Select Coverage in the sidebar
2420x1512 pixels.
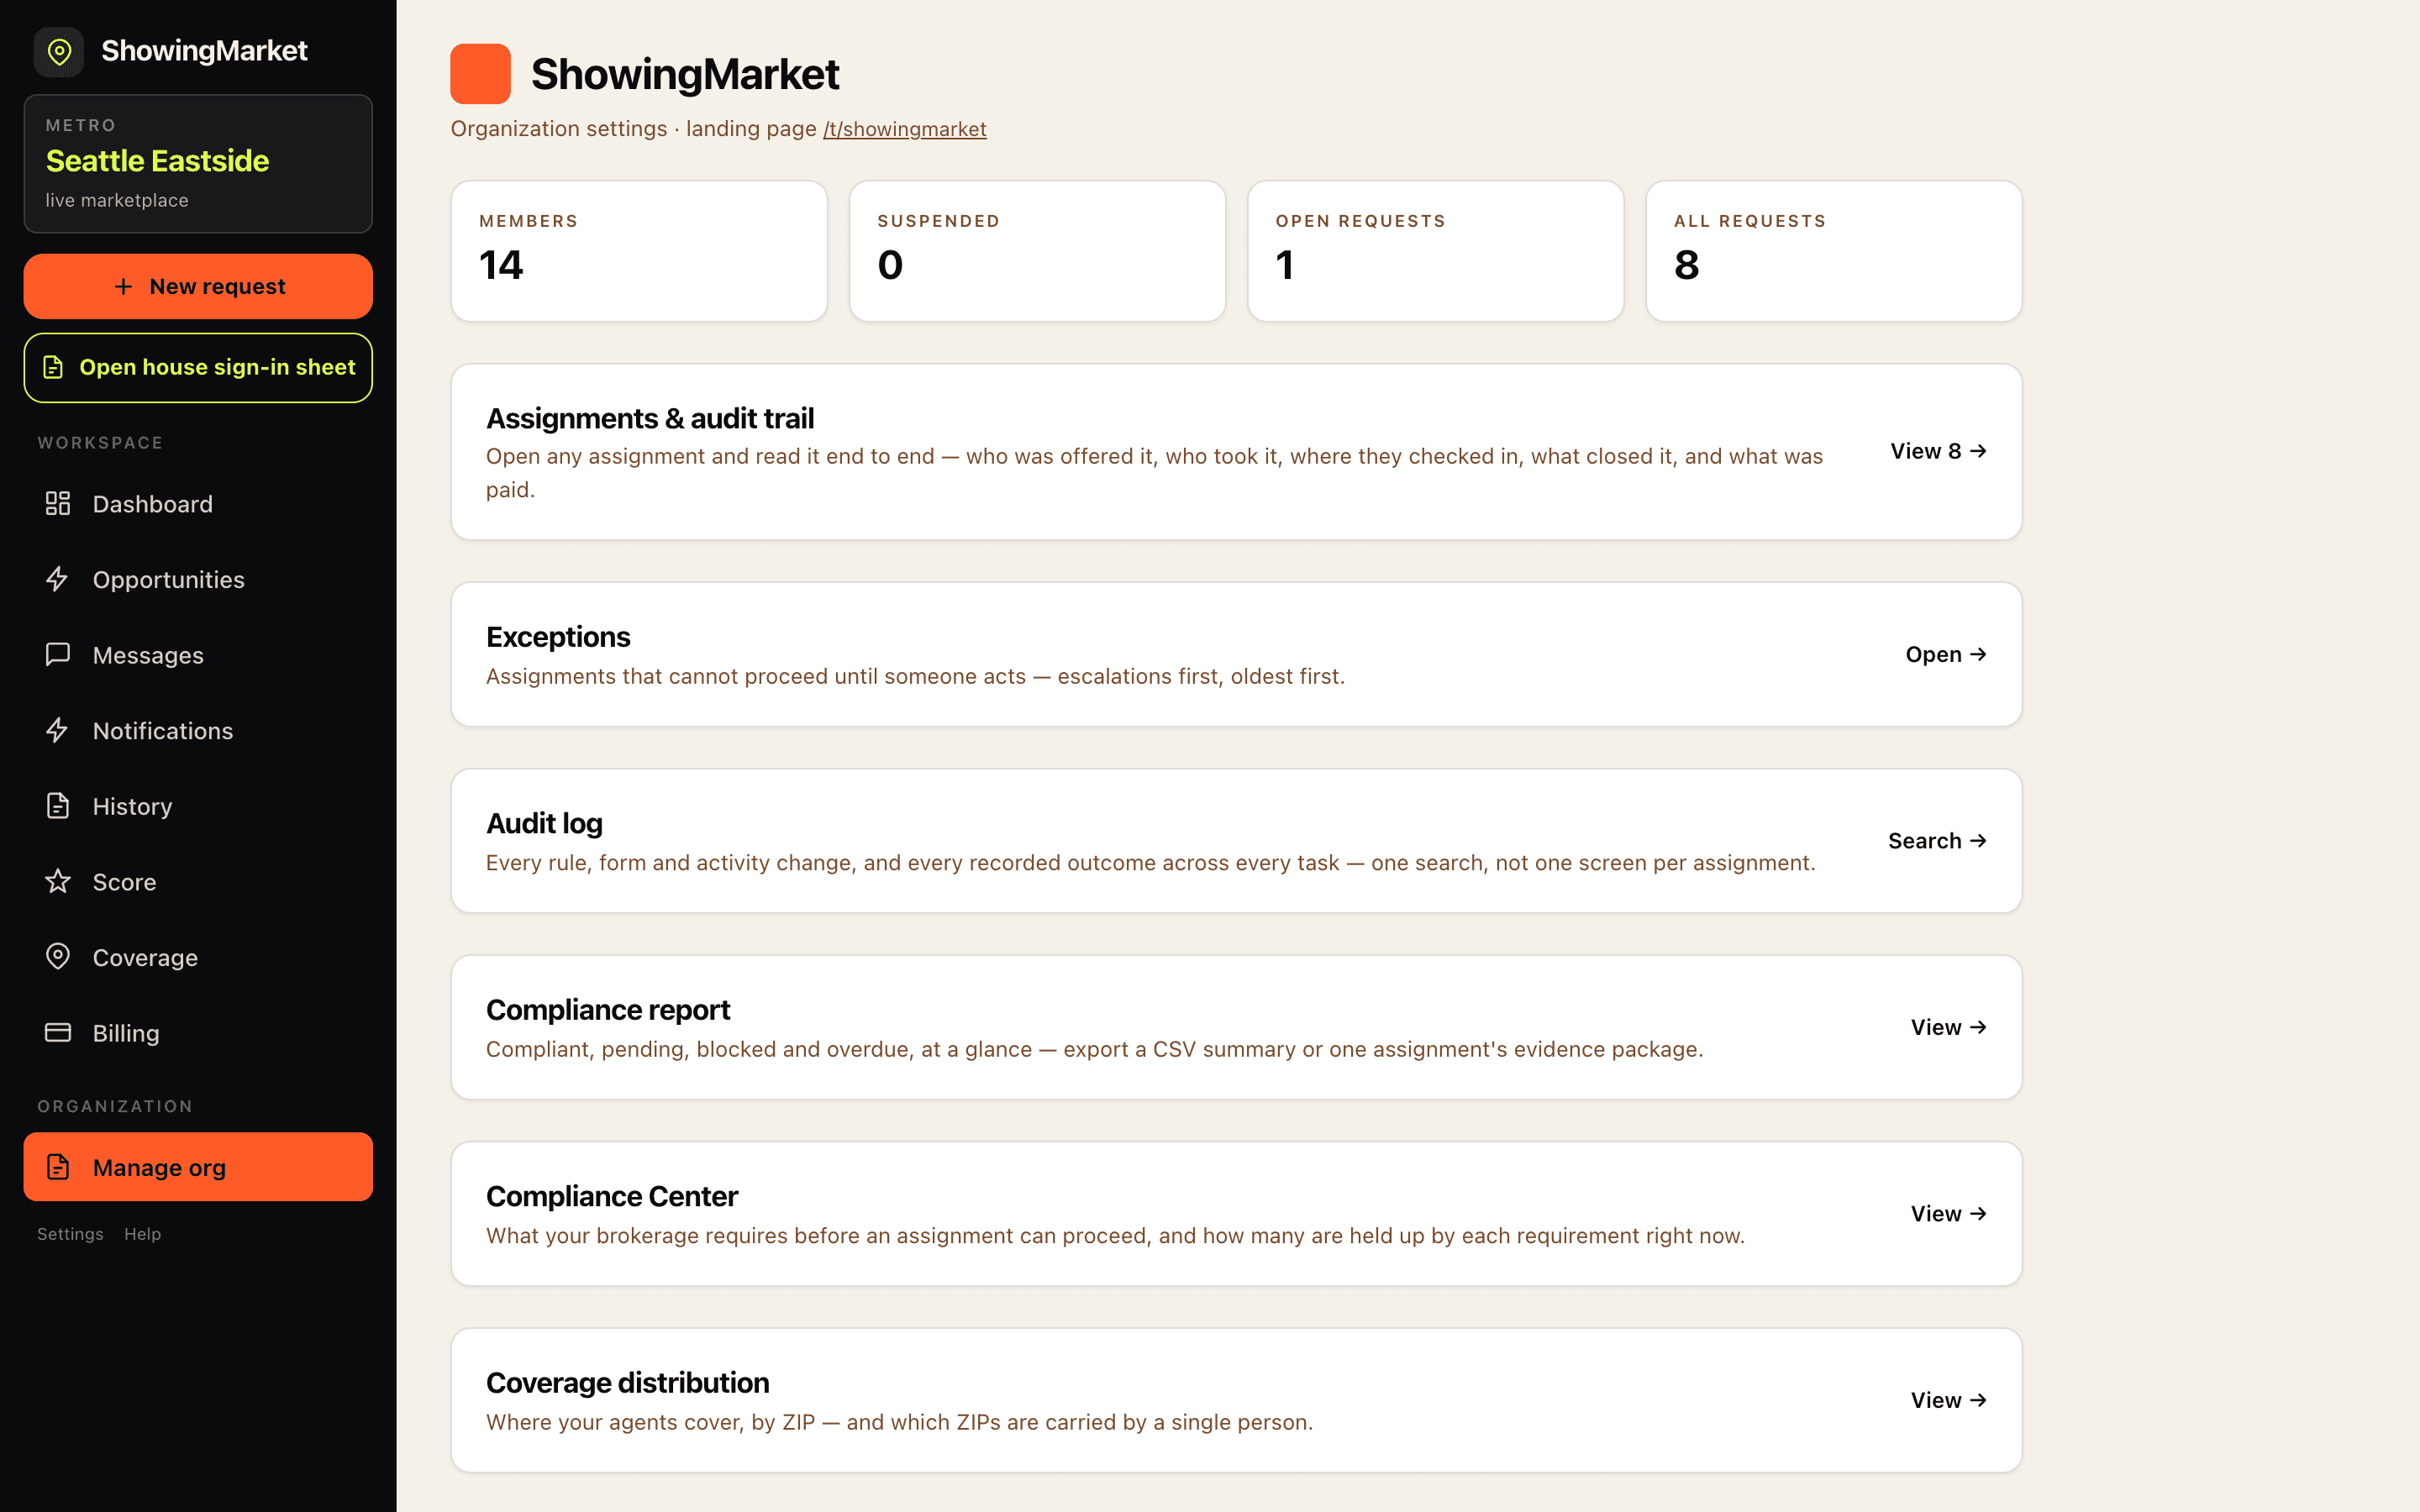[x=198, y=958]
